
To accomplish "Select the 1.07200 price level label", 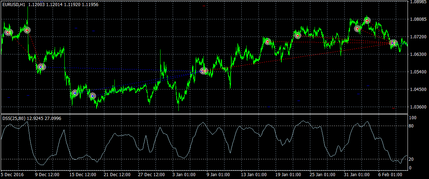I will (x=418, y=37).
